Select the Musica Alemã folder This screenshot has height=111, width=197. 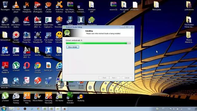tap(189, 37)
